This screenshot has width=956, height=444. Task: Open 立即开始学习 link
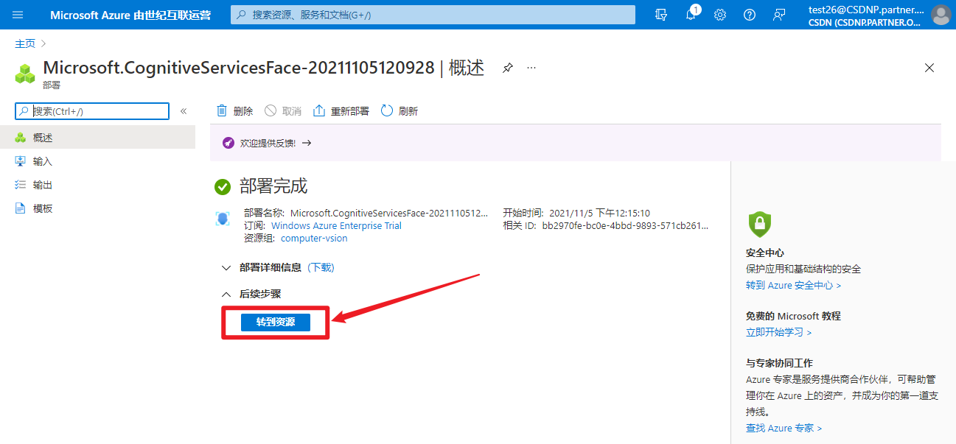point(778,332)
